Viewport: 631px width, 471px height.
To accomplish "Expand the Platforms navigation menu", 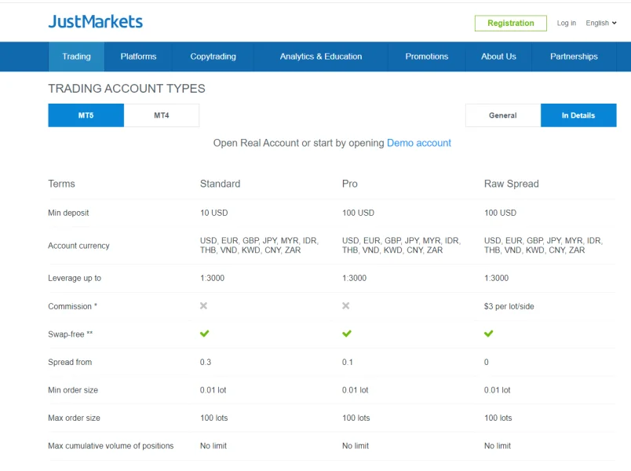I will 138,57.
